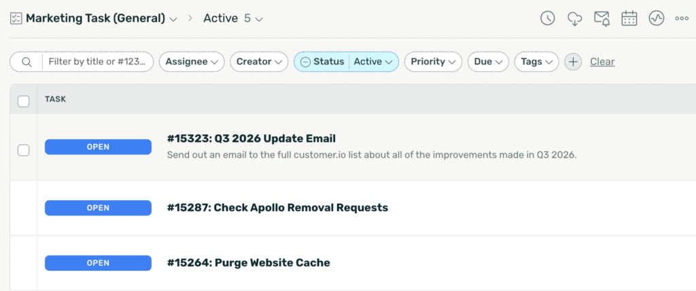Open email notification envelope icon
The image size is (696, 291).
coord(602,18)
